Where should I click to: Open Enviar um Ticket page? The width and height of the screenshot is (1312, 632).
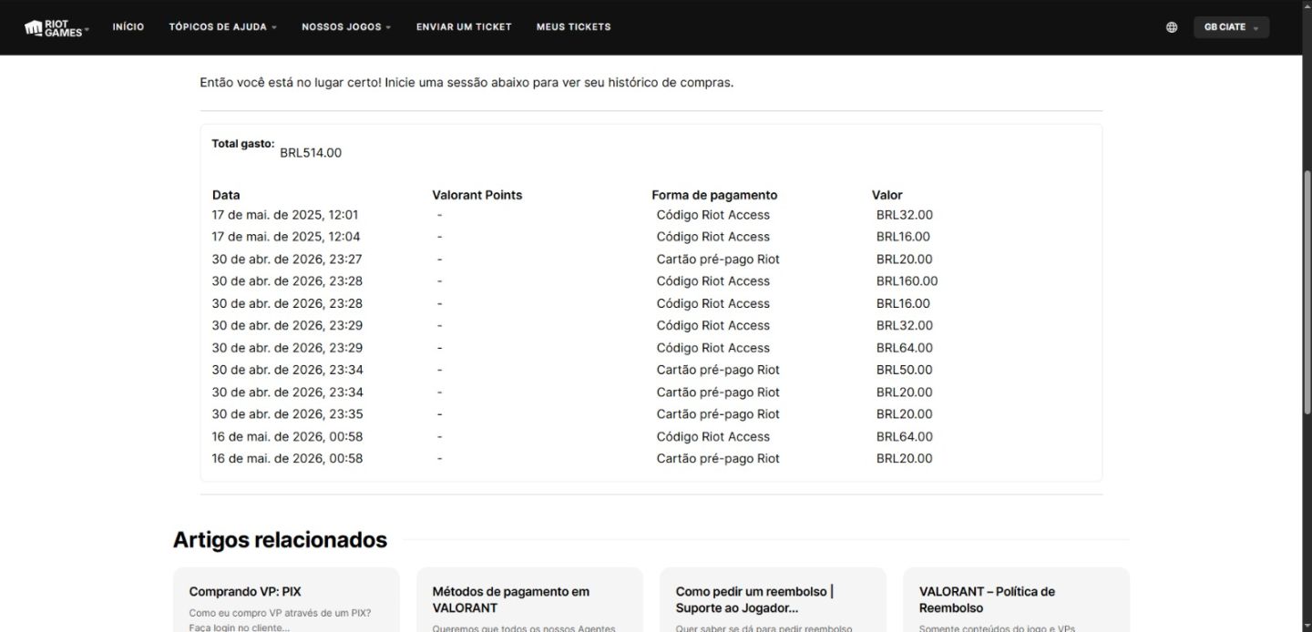coord(464,27)
